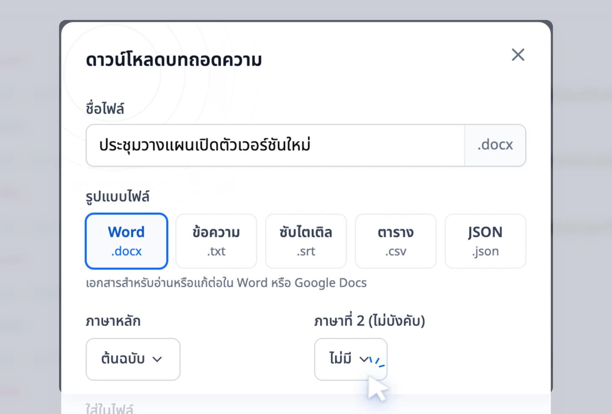Click the ภาษาที่ 2 (ไม่บังคับ) label
Viewport: 612px width, 414px height.
tap(370, 321)
